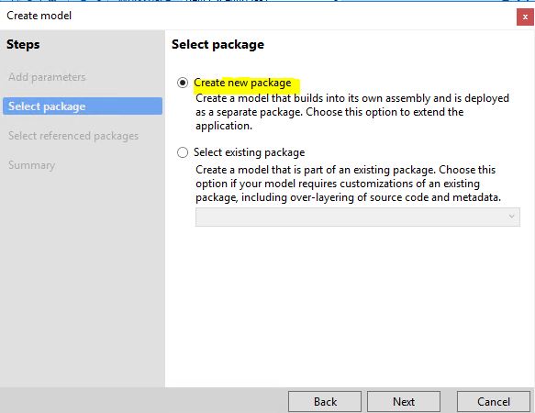Click description mentioning over-layering of source code
The height and width of the screenshot is (413, 535).
tap(348, 184)
